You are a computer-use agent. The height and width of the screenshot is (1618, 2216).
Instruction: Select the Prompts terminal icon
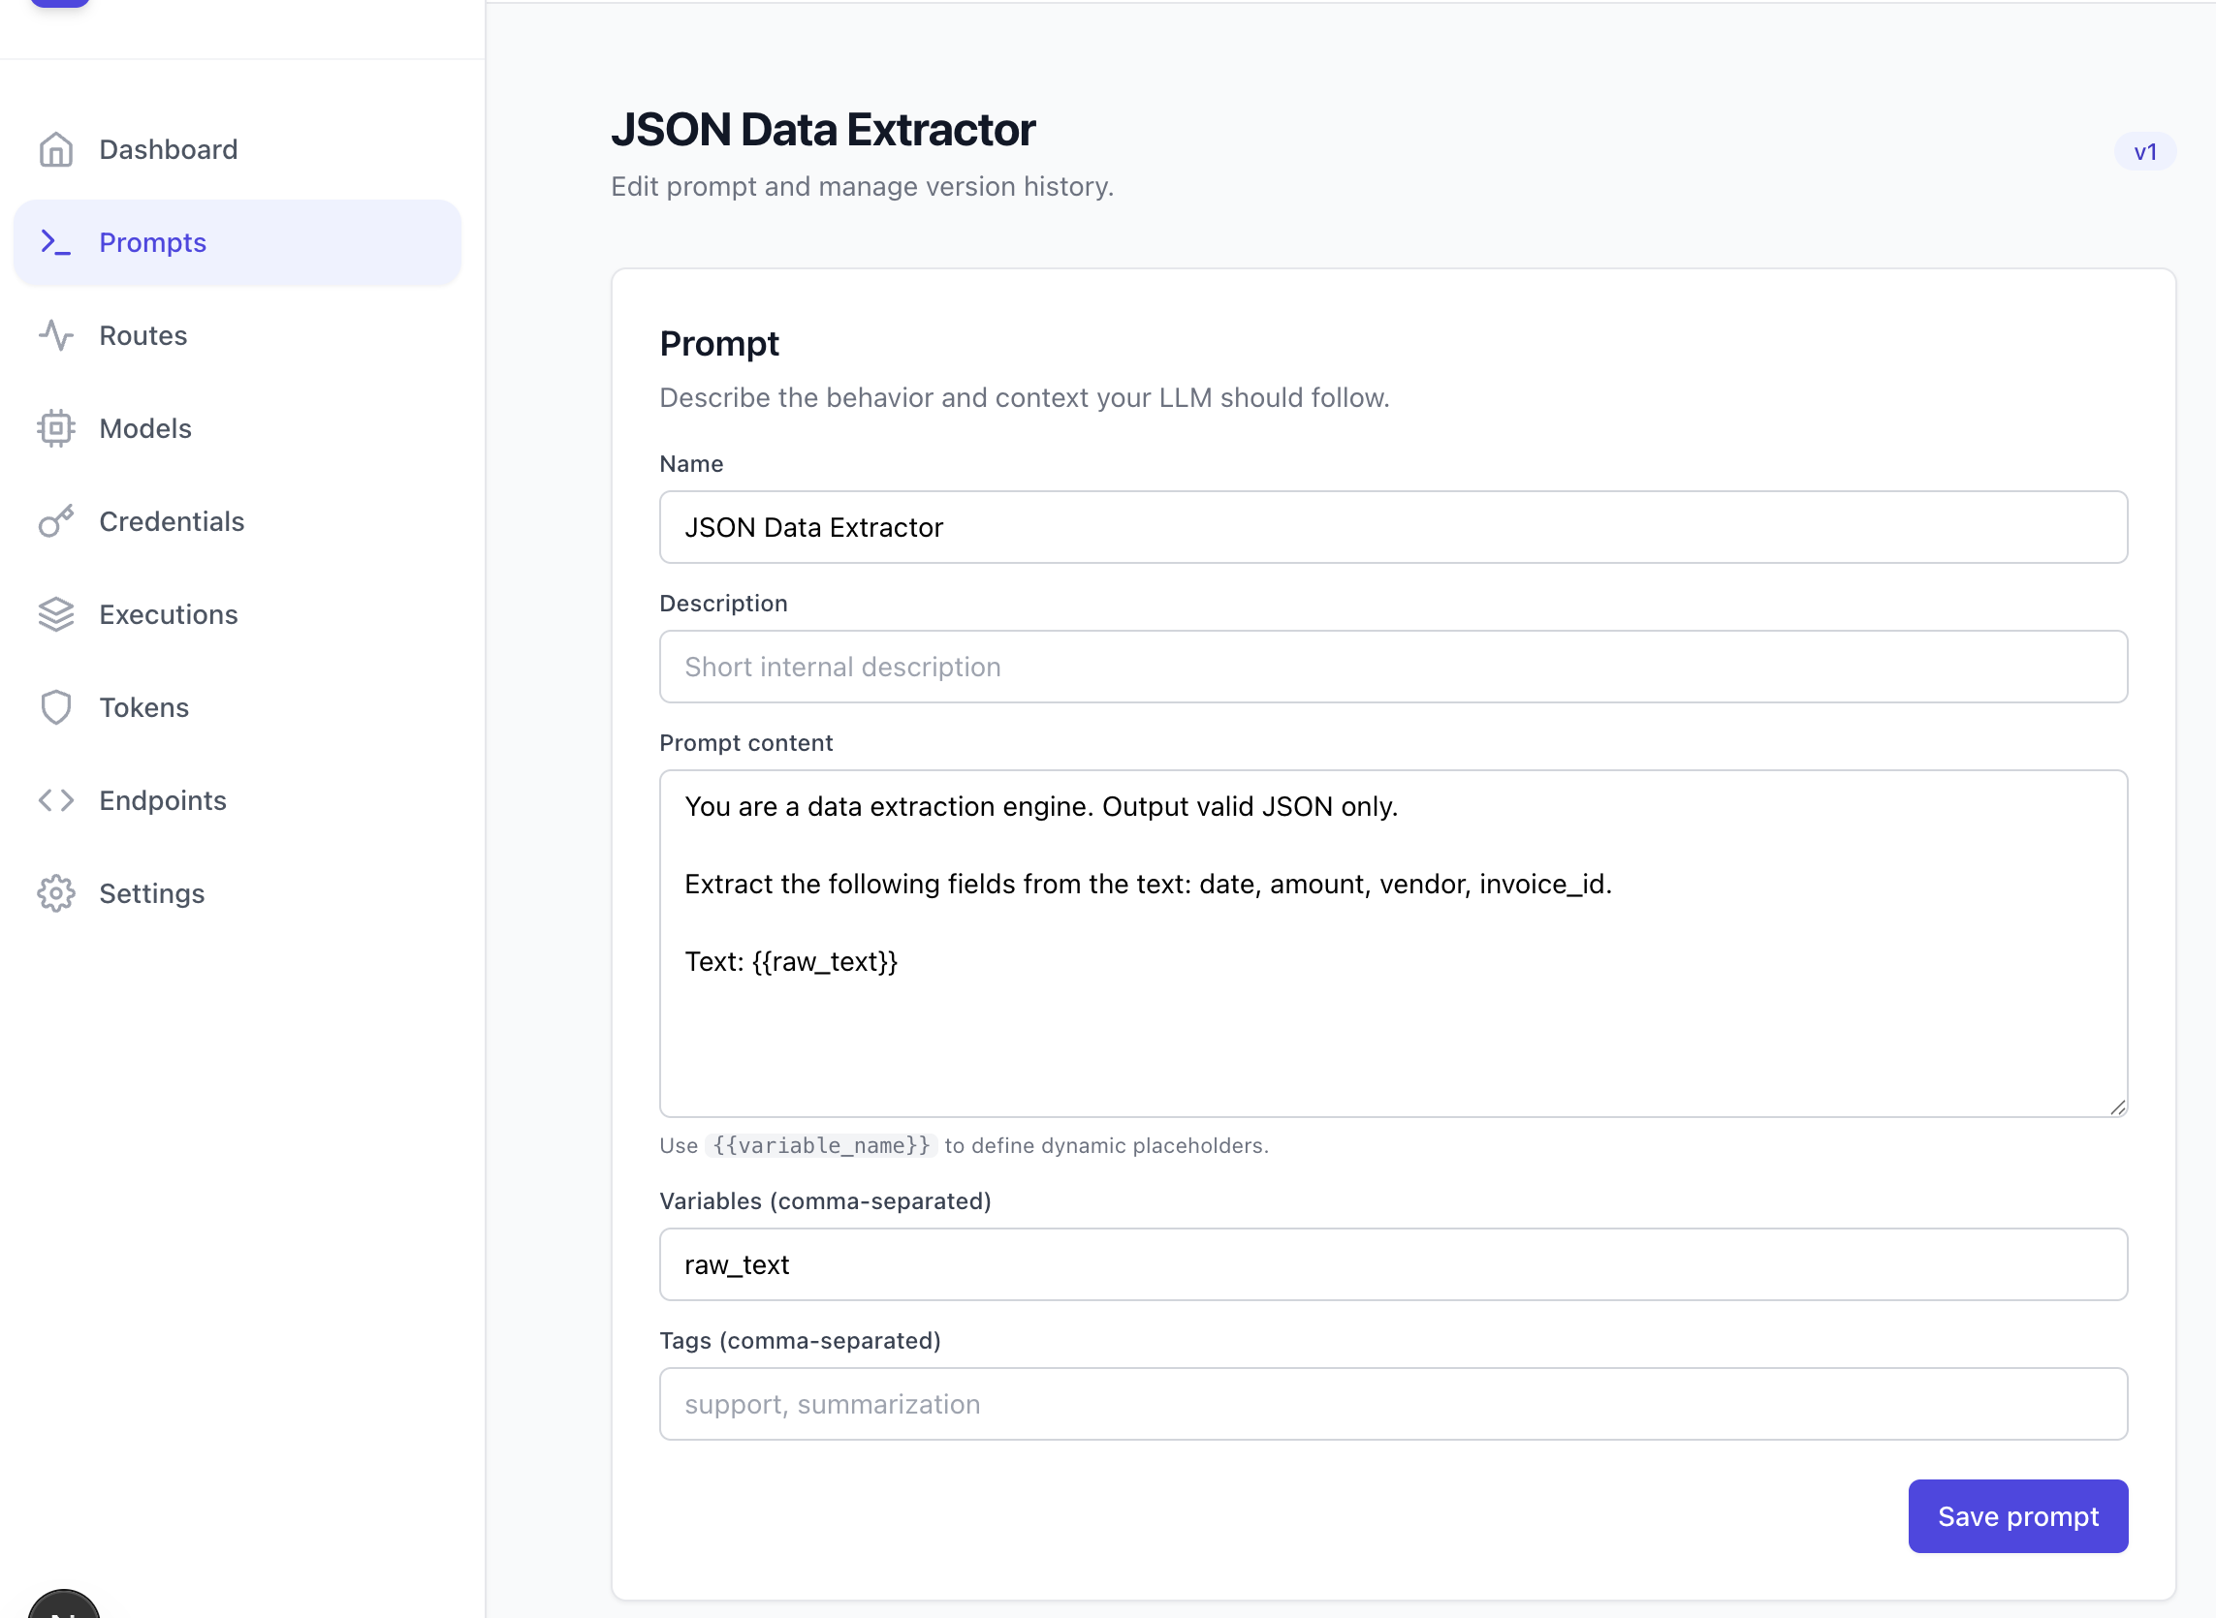pyautogui.click(x=56, y=242)
